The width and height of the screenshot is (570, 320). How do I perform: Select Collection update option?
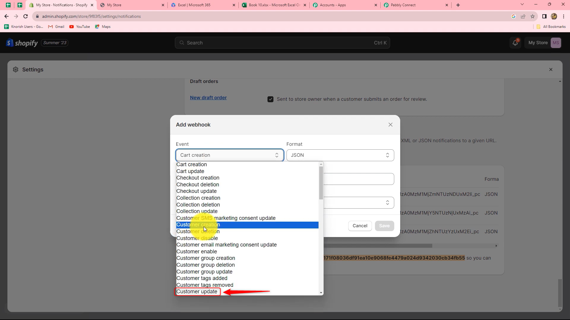pos(247,211)
